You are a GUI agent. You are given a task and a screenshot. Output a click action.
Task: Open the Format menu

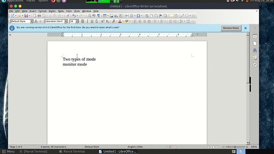[42, 11]
